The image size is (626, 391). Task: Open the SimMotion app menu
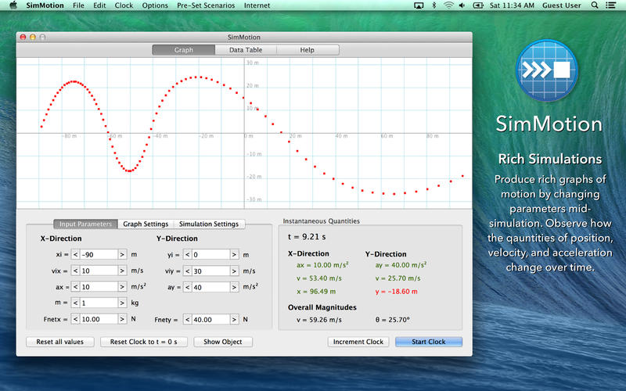(x=45, y=5)
